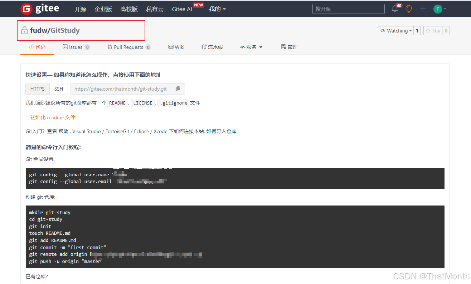Open the Pull Requests tab
Screen dimensions: 471x284
coord(129,47)
